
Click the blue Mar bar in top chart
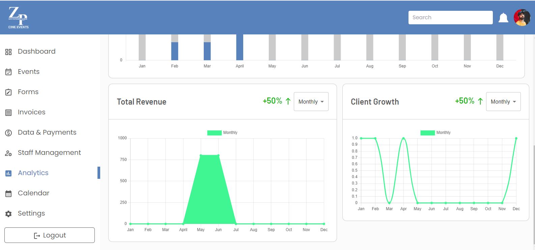207,51
